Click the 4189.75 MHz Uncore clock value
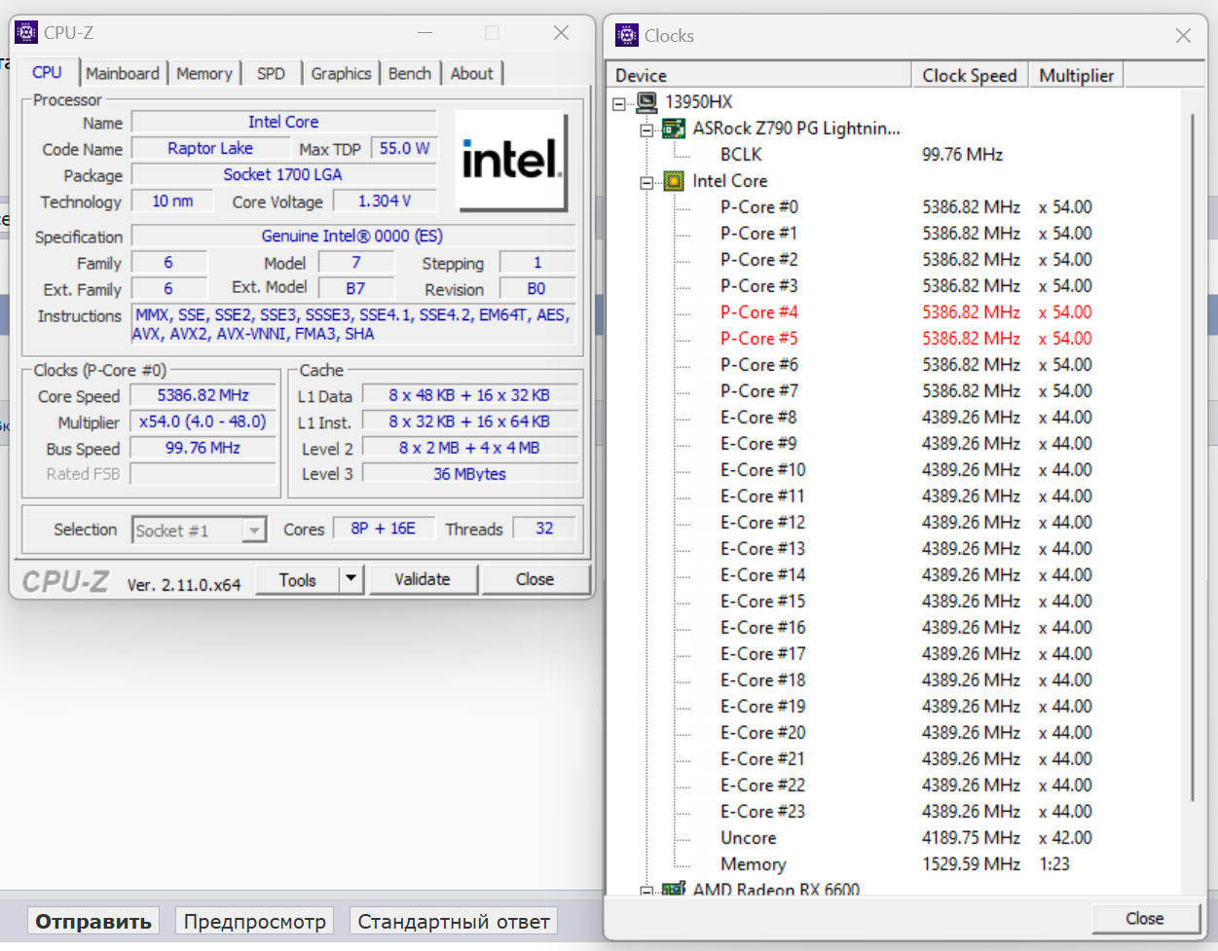Image resolution: width=1218 pixels, height=951 pixels. (972, 838)
